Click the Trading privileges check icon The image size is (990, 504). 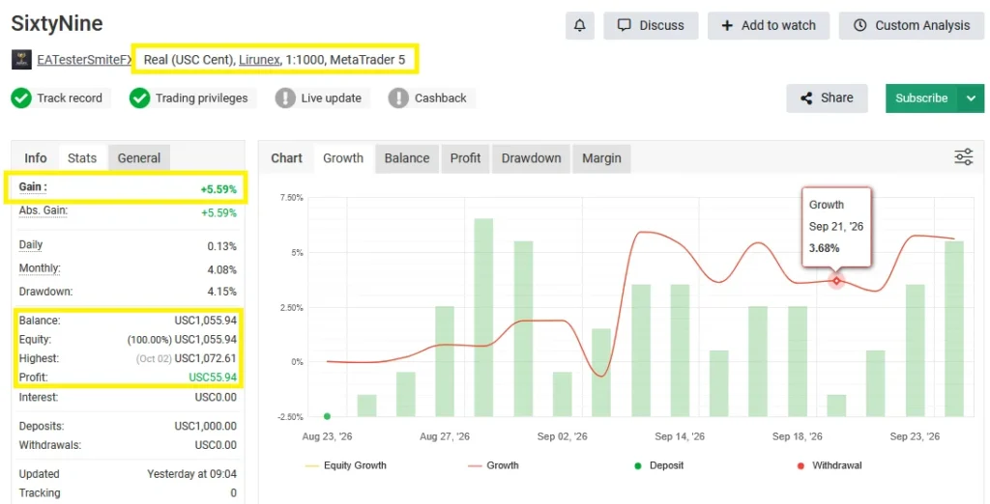click(x=139, y=98)
